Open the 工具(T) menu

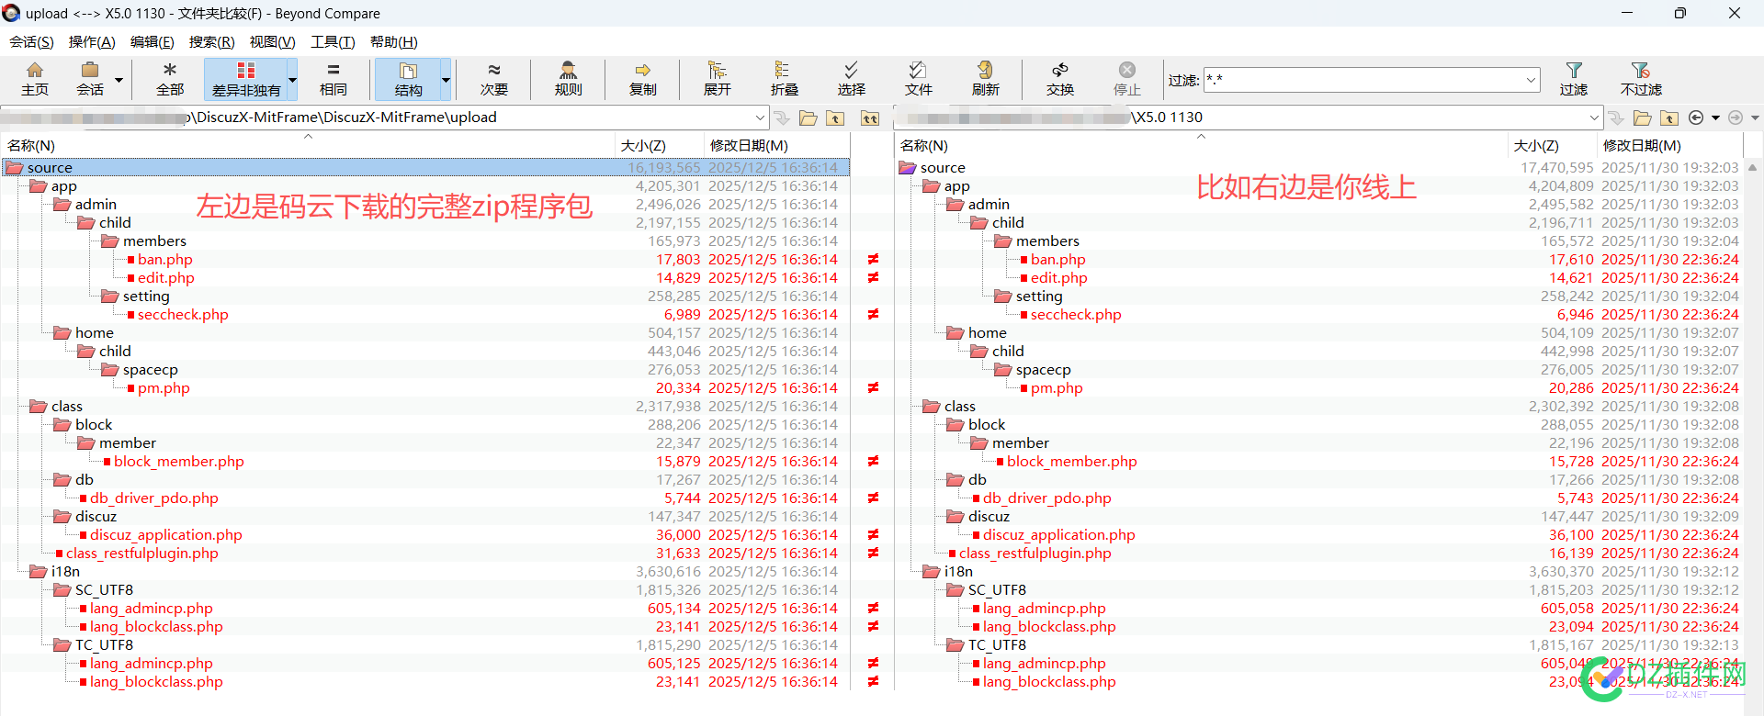333,42
